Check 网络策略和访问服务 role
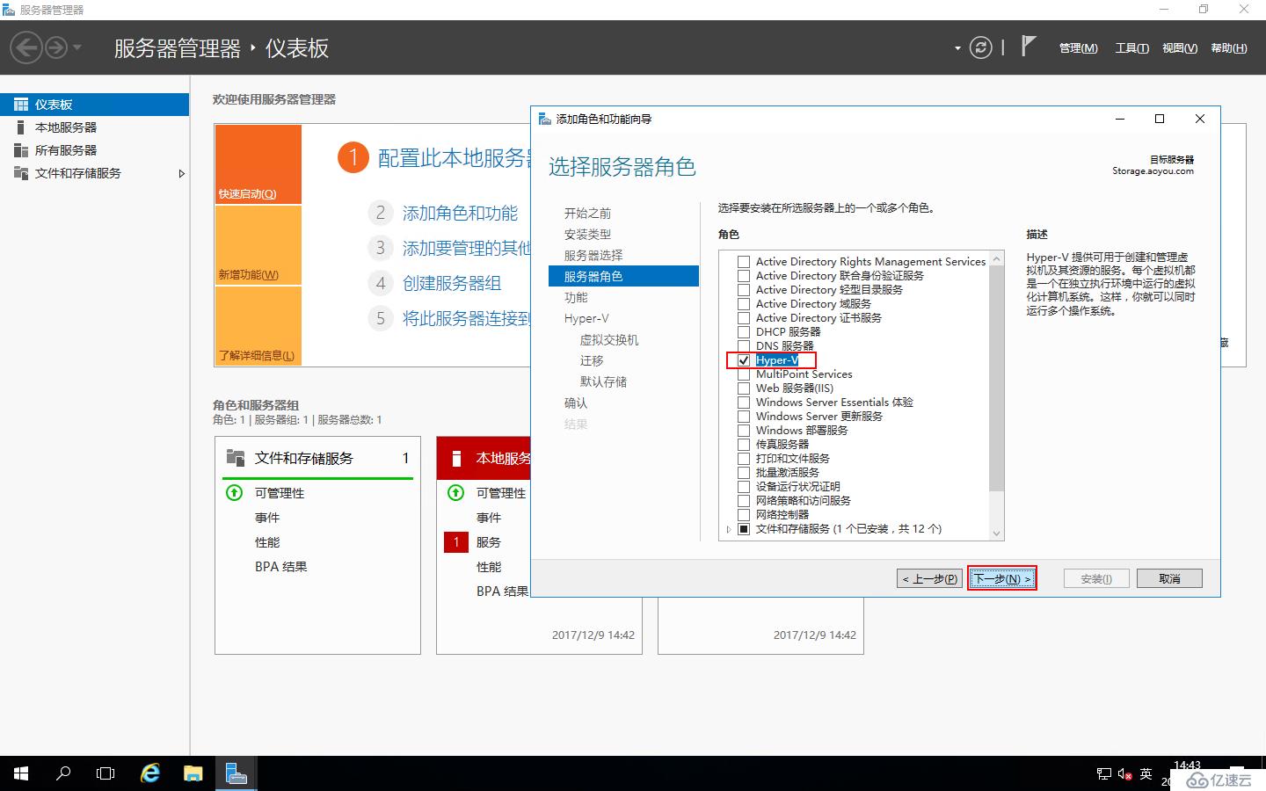The image size is (1266, 791). pos(744,501)
